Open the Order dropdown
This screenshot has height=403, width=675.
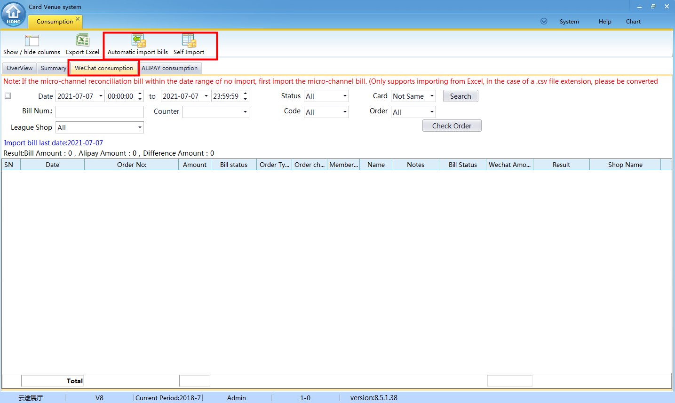(x=413, y=112)
